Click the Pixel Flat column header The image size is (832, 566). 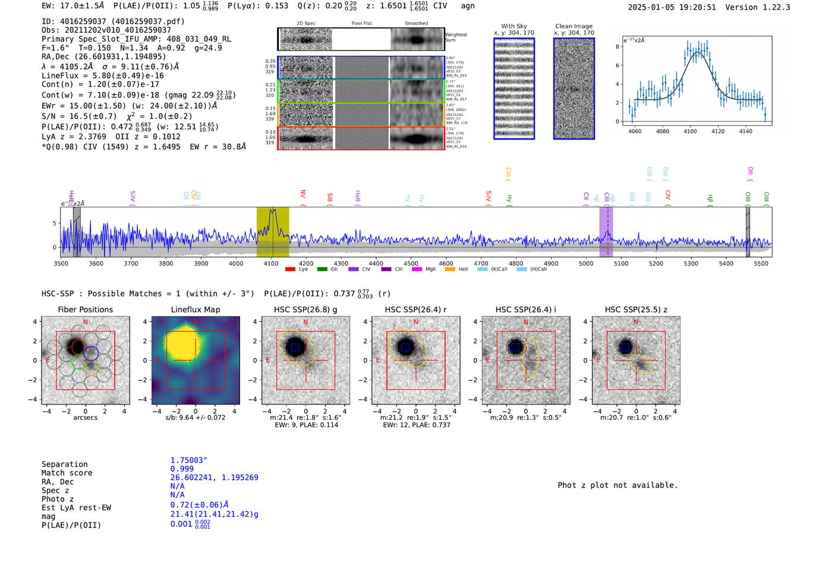361,24
